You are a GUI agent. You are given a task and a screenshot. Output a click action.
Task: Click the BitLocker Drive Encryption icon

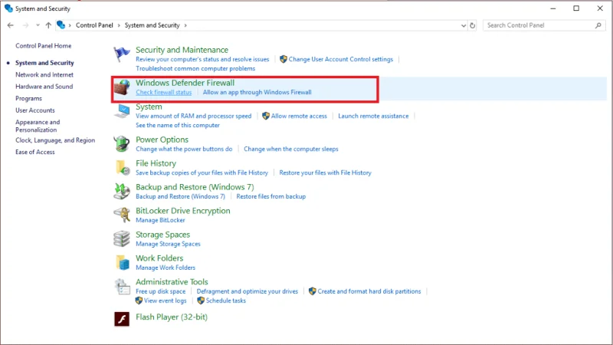122,215
